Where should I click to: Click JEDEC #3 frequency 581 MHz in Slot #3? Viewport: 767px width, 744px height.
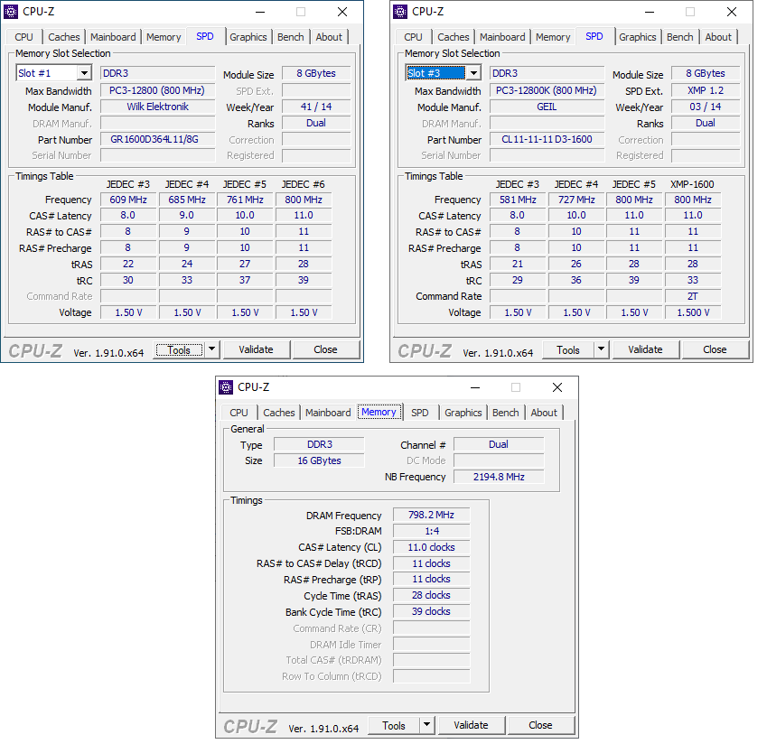point(518,200)
